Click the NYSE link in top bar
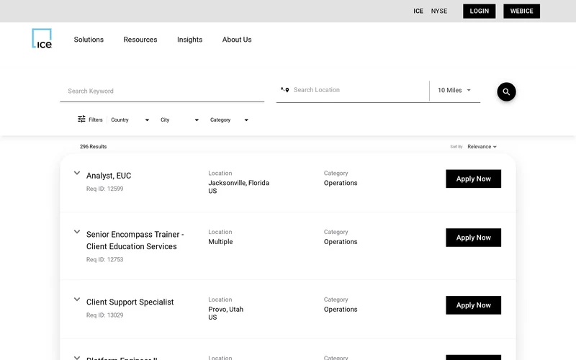576x360 pixels. pyautogui.click(x=439, y=11)
